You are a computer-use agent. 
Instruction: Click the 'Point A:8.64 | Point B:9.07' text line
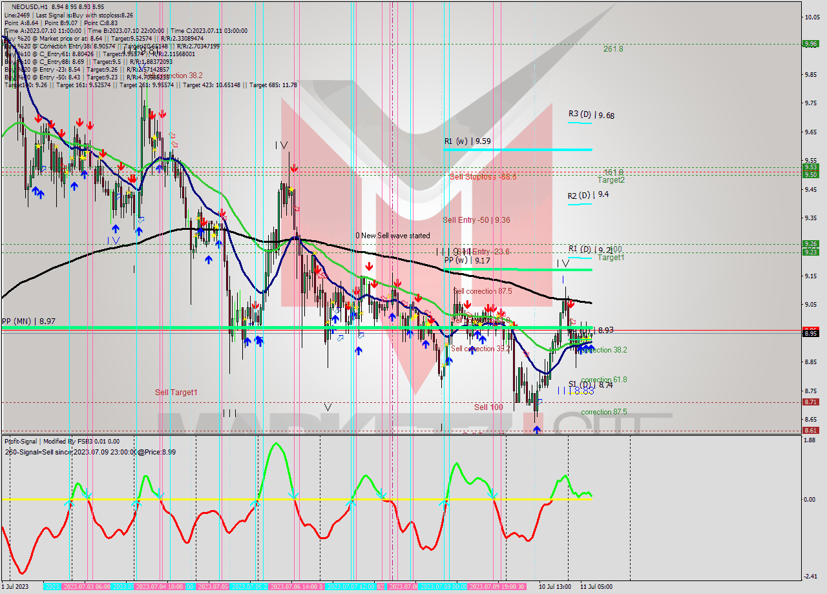click(41, 23)
